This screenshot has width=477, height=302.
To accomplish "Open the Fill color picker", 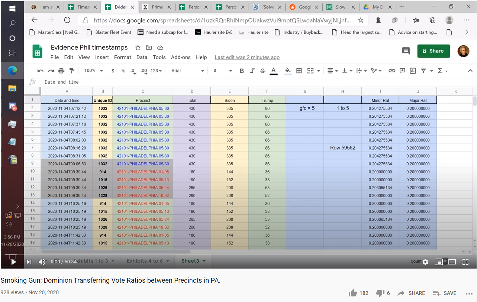I will click(288, 71).
